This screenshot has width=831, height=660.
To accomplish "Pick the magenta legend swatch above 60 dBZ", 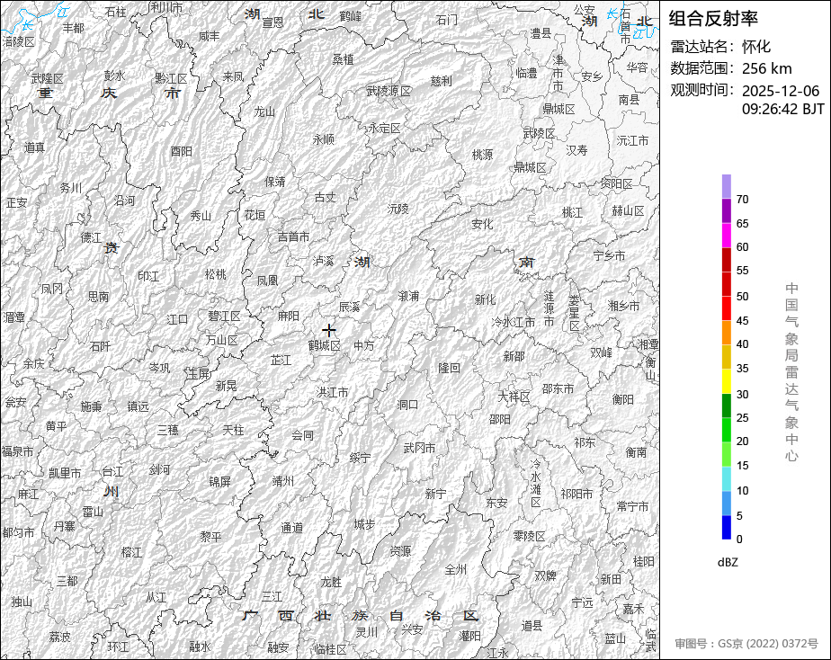I will click(726, 235).
